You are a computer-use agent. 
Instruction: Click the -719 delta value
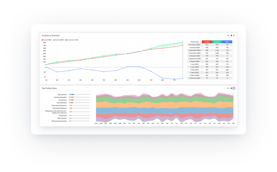(227, 50)
